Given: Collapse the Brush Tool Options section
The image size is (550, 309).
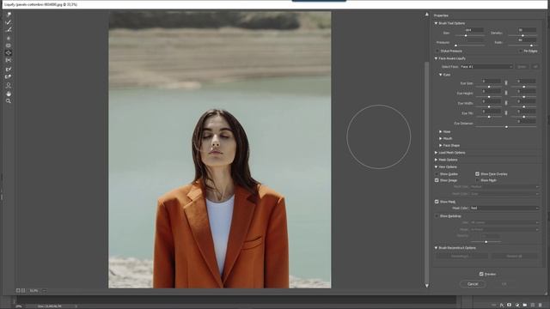Looking at the screenshot, I should 436,23.
